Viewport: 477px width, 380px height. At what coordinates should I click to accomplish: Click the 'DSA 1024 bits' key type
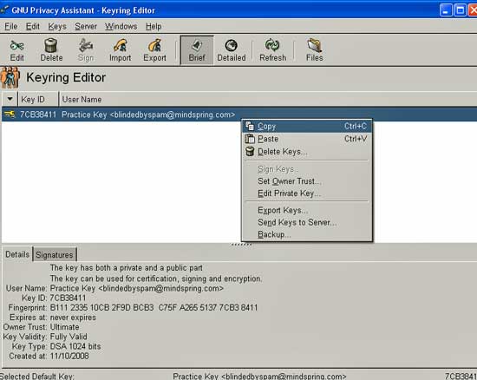pyautogui.click(x=75, y=346)
